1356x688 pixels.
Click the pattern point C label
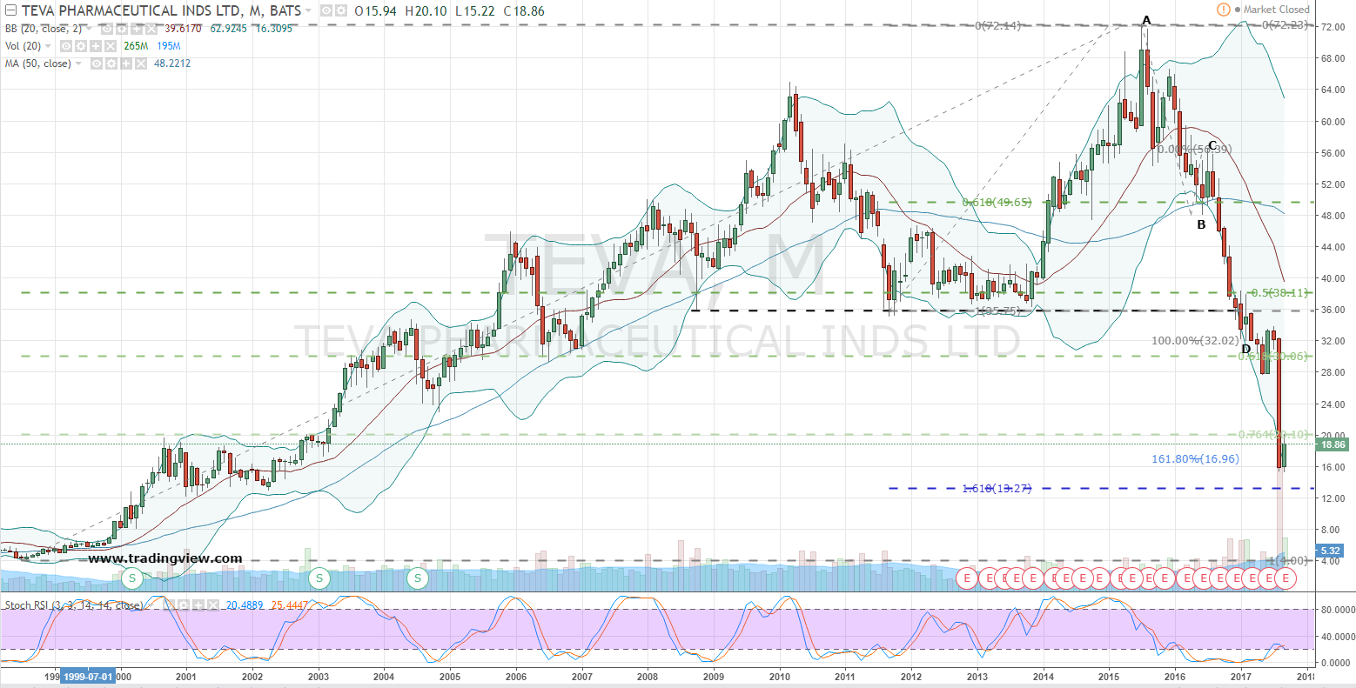1212,146
